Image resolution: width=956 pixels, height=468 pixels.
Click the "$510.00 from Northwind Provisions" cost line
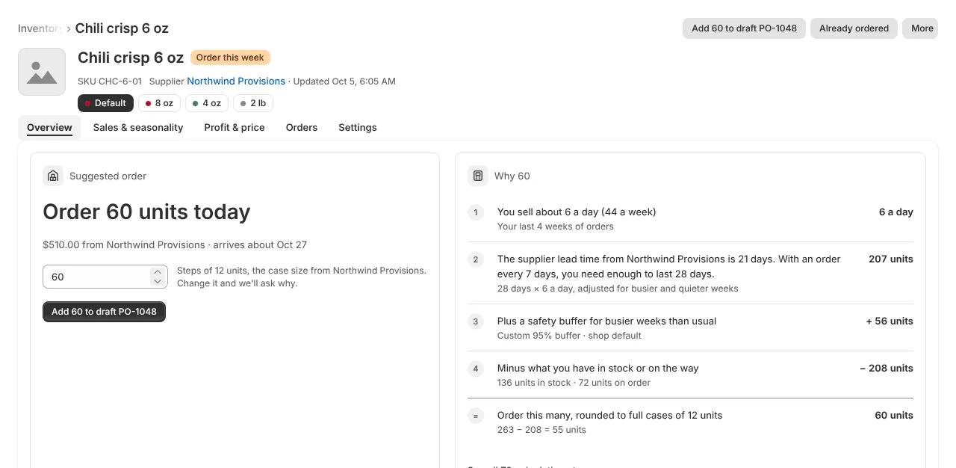[175, 244]
